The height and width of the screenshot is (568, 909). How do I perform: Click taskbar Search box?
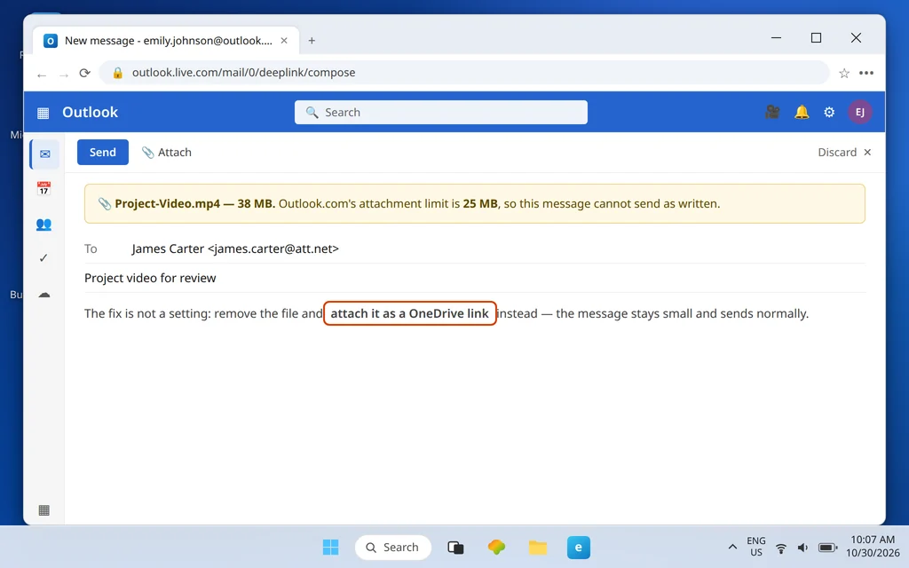tap(393, 547)
